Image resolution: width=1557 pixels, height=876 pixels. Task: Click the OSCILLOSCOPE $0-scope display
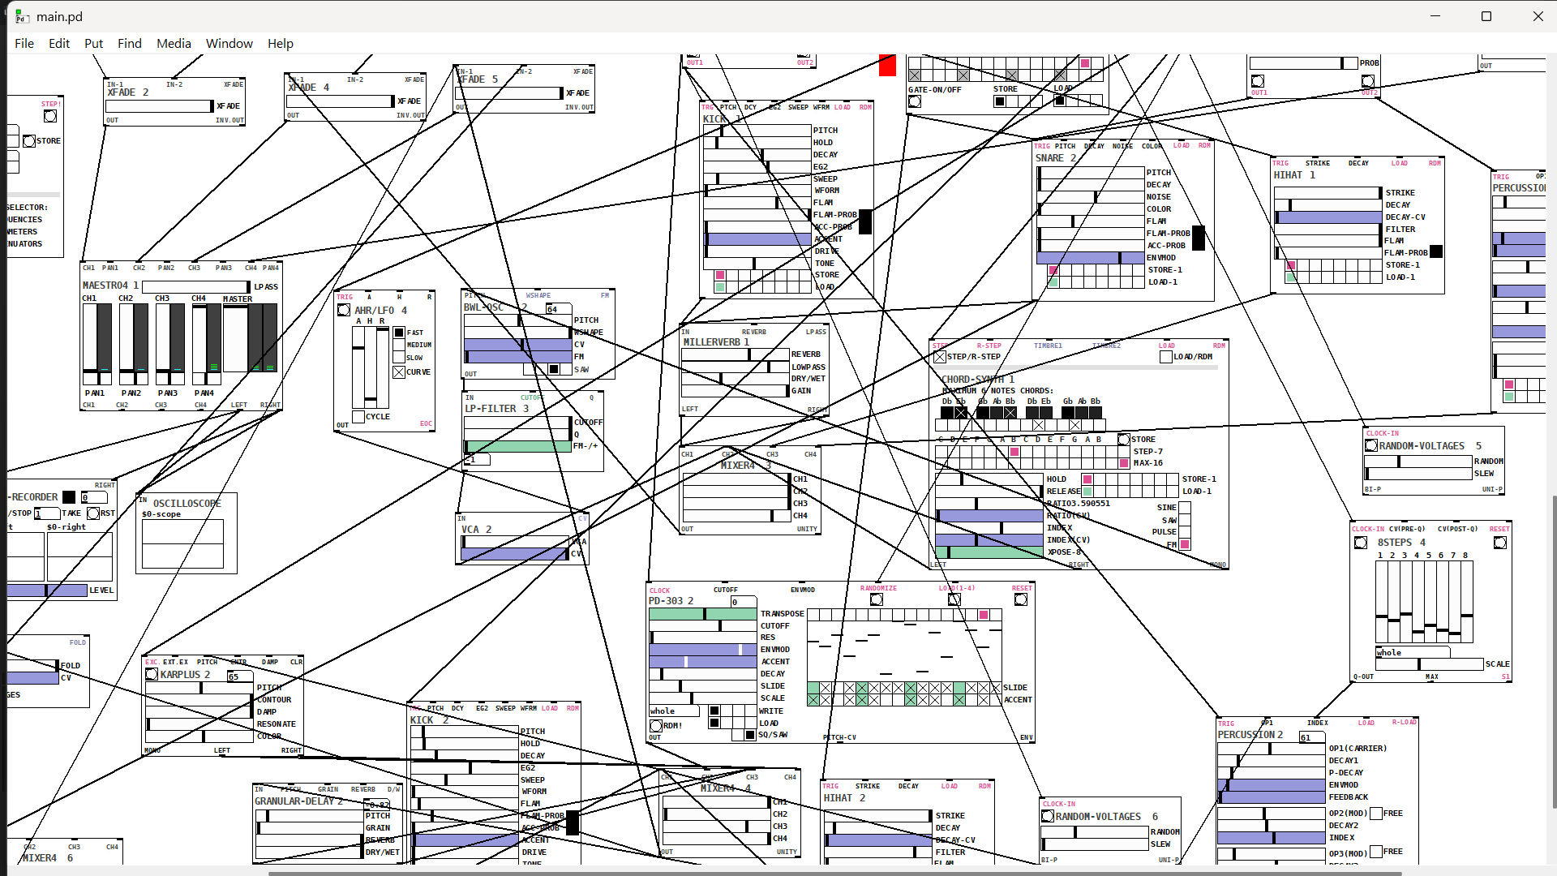[x=182, y=543]
